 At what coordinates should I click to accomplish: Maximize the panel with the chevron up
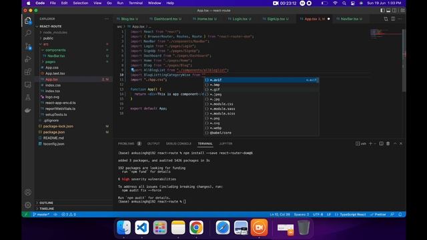point(395,143)
